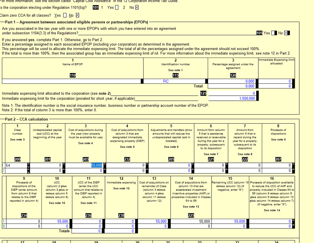
Task: Click 'See note 3' under Class number
Action: (x=17, y=139)
